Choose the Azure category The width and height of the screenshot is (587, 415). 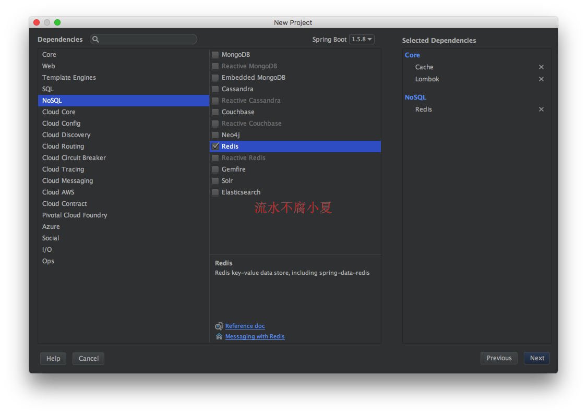124,227
